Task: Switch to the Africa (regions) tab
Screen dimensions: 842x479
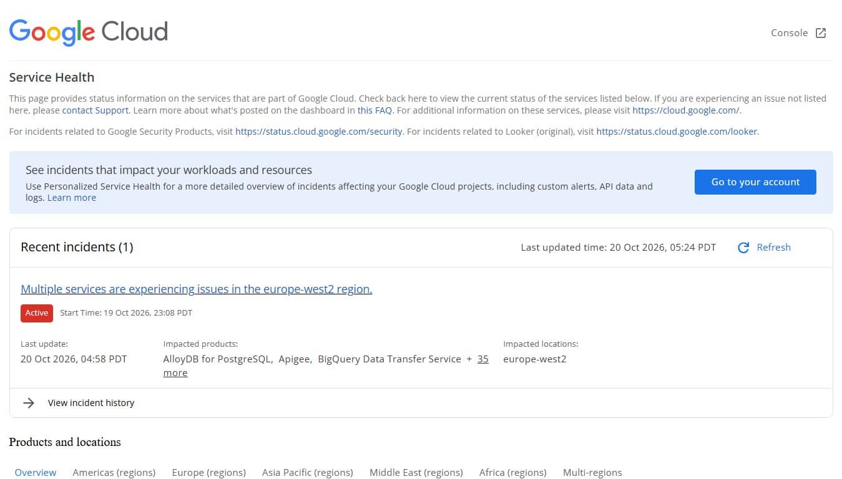Action: (x=513, y=473)
